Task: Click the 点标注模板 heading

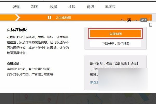Action: tap(17, 30)
